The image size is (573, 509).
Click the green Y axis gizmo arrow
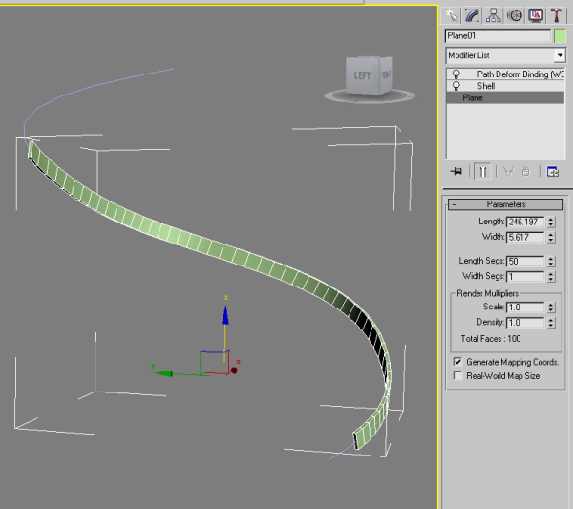tap(162, 373)
